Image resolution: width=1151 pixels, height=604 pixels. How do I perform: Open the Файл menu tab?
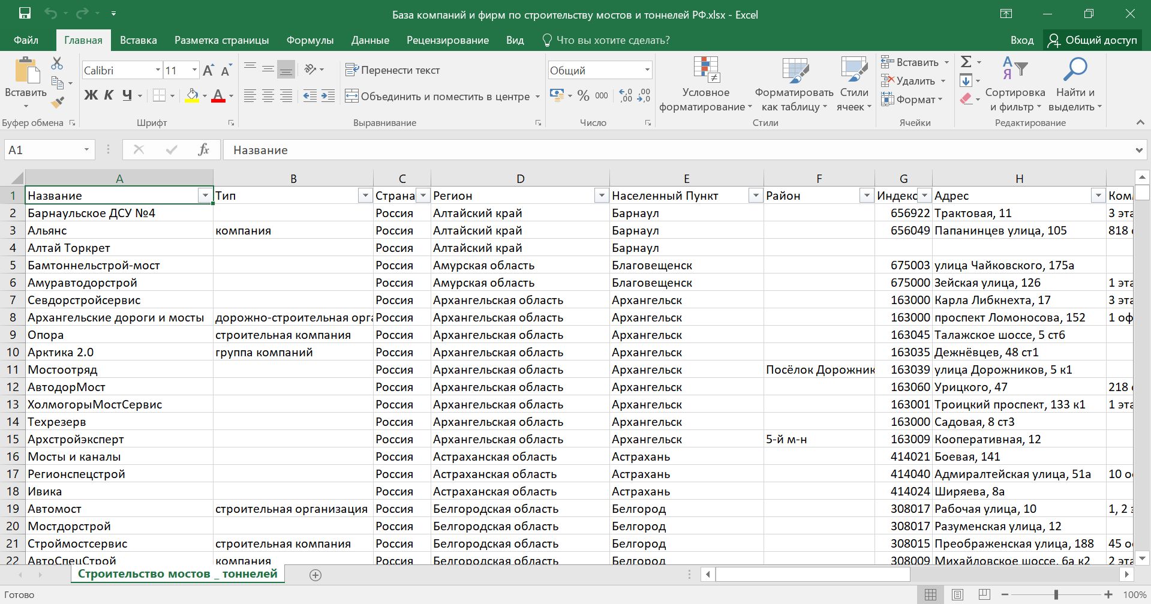coord(26,40)
